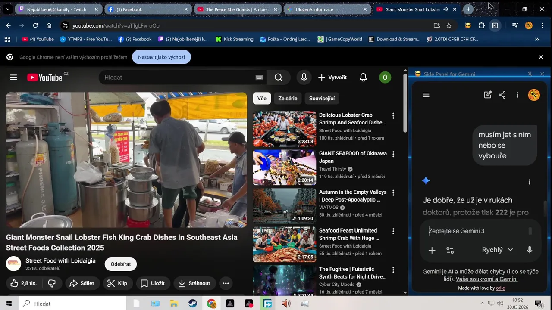Viewport: 552px width, 310px height.
Task: Open the Kick Streaming bookmark
Action: (x=234, y=39)
